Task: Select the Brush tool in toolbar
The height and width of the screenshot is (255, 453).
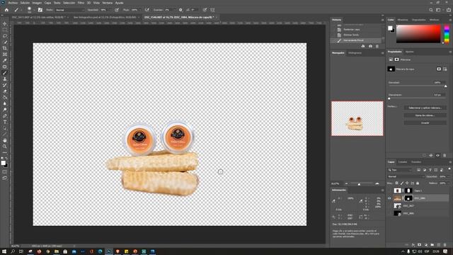Action: click(x=5, y=73)
